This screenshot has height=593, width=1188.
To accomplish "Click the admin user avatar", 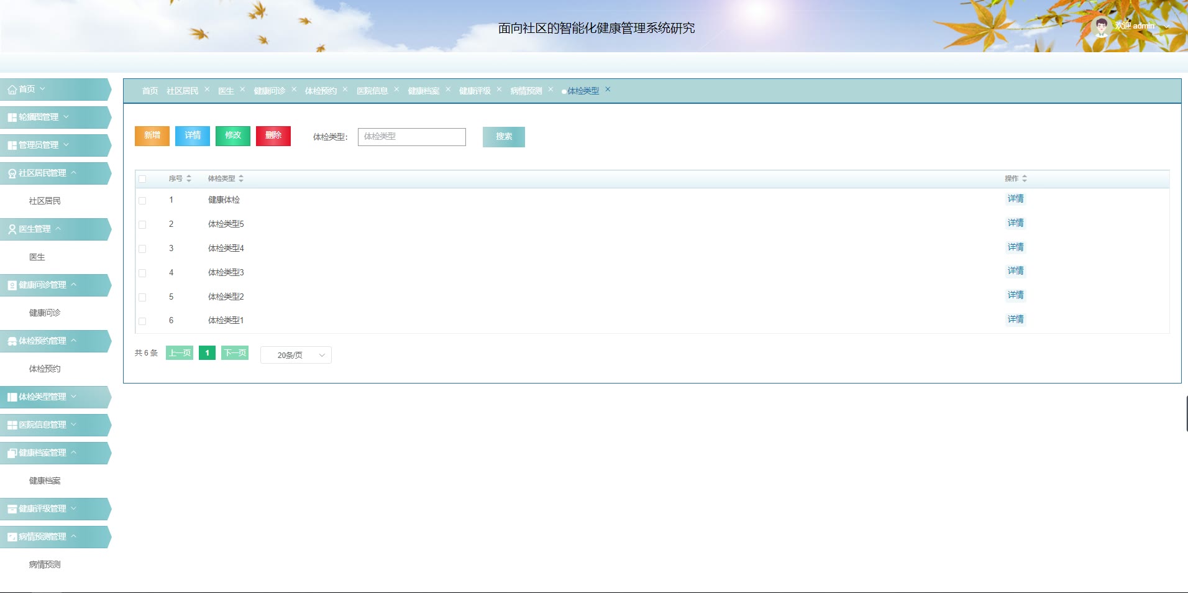I will click(1101, 26).
